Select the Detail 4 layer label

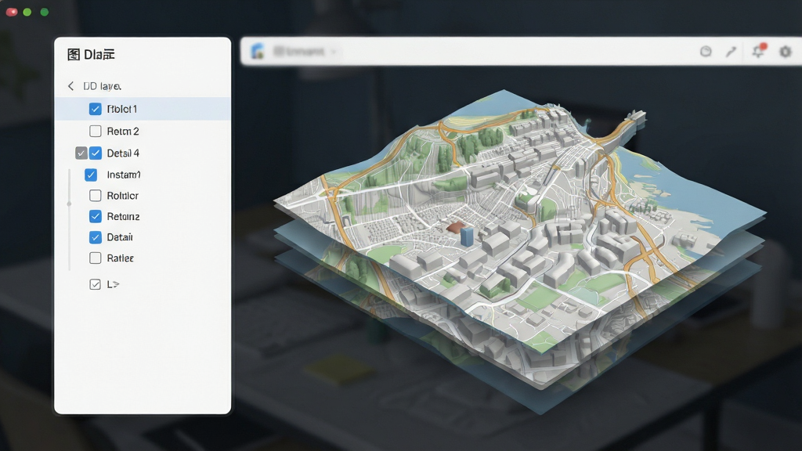(x=123, y=153)
